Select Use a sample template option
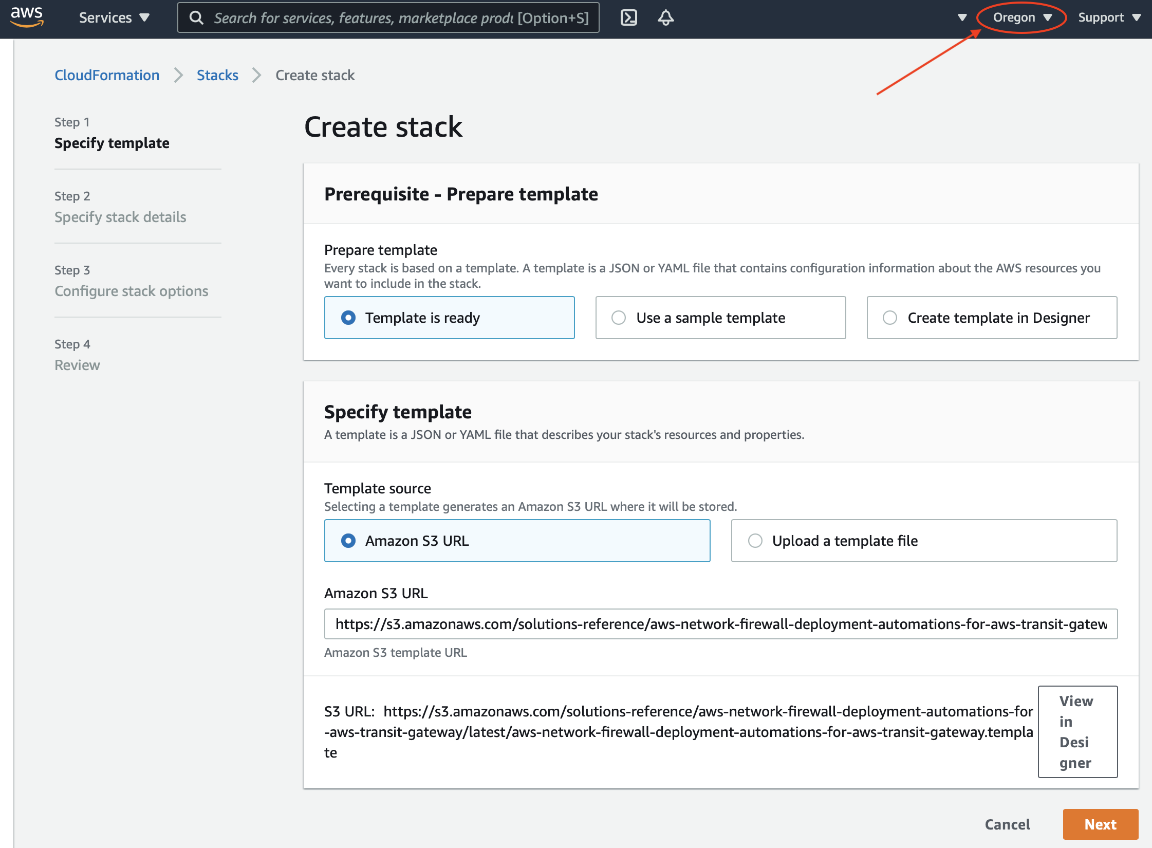 619,318
